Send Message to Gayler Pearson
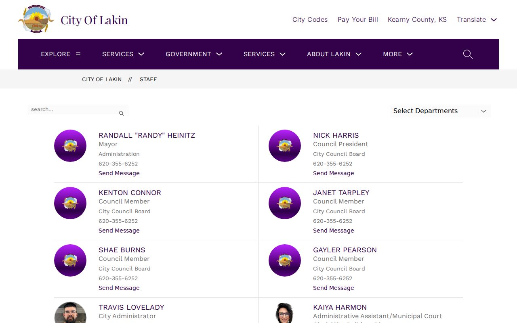Screen dimensions: 517x323 pos(334,288)
